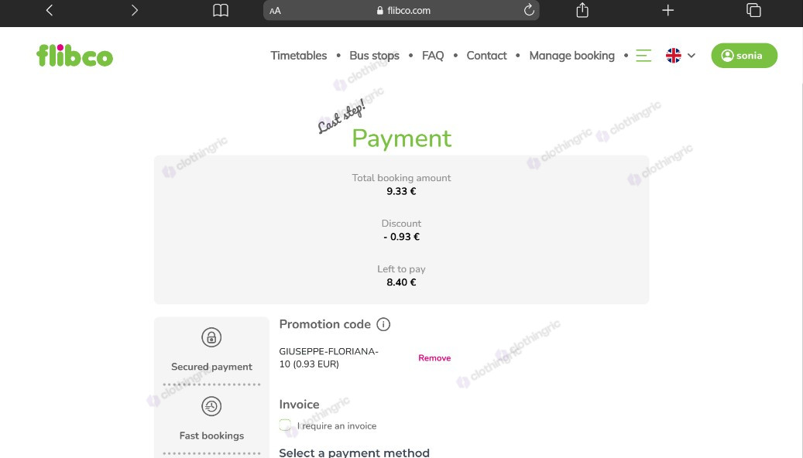803x458 pixels.
Task: Open the Timetables menu item
Action: tap(299, 55)
